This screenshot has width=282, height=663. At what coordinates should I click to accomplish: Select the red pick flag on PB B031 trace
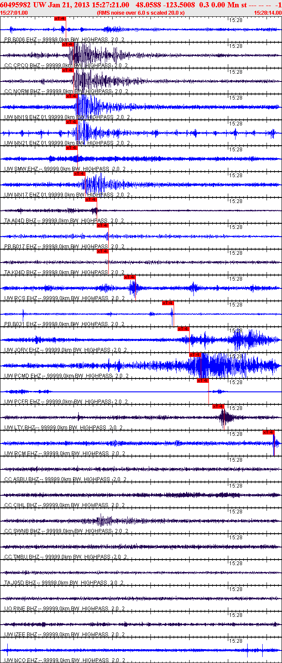[168, 303]
